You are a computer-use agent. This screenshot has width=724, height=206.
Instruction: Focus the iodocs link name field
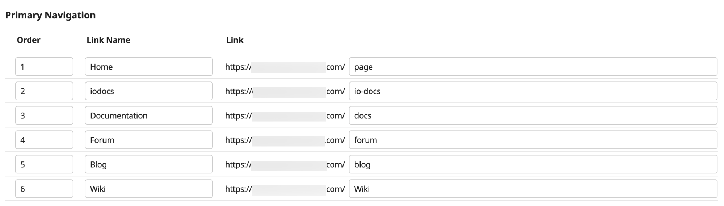(148, 91)
